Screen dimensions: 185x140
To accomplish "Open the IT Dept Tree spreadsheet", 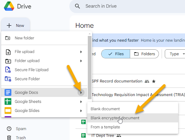I will (103, 136).
